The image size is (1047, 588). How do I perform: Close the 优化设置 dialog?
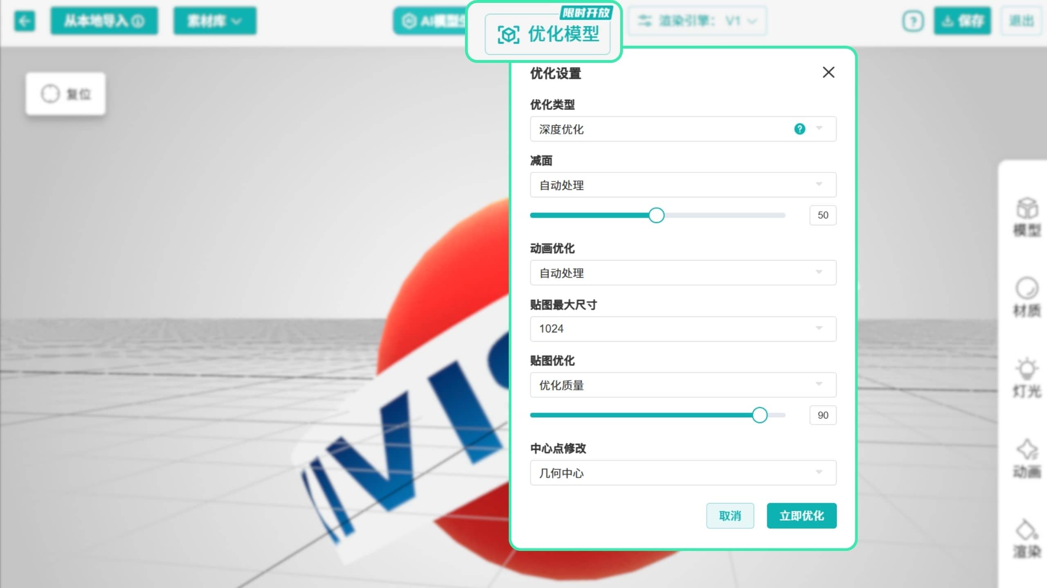pos(829,72)
